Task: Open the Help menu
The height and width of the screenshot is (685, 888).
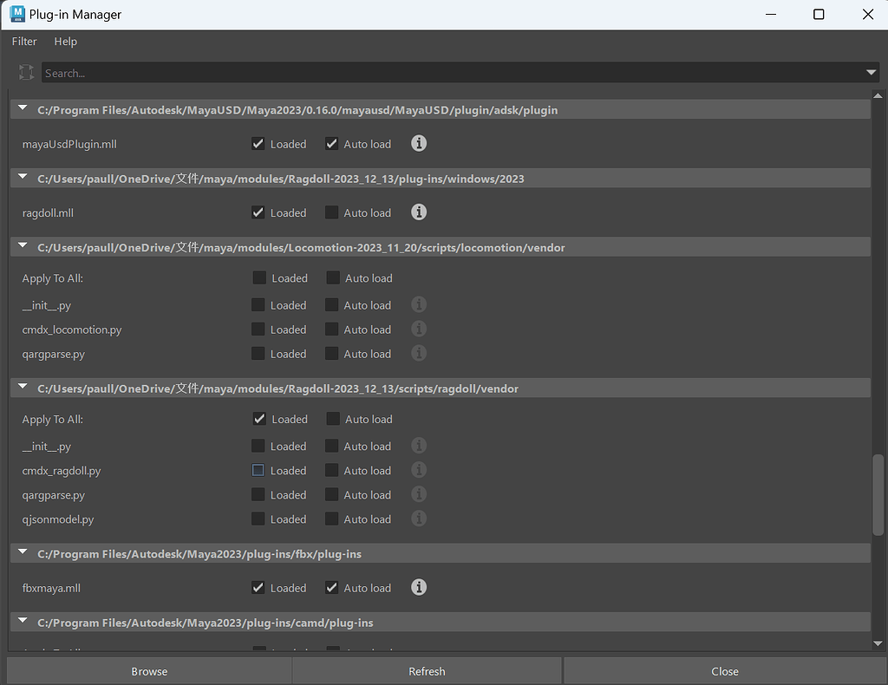Action: 65,42
